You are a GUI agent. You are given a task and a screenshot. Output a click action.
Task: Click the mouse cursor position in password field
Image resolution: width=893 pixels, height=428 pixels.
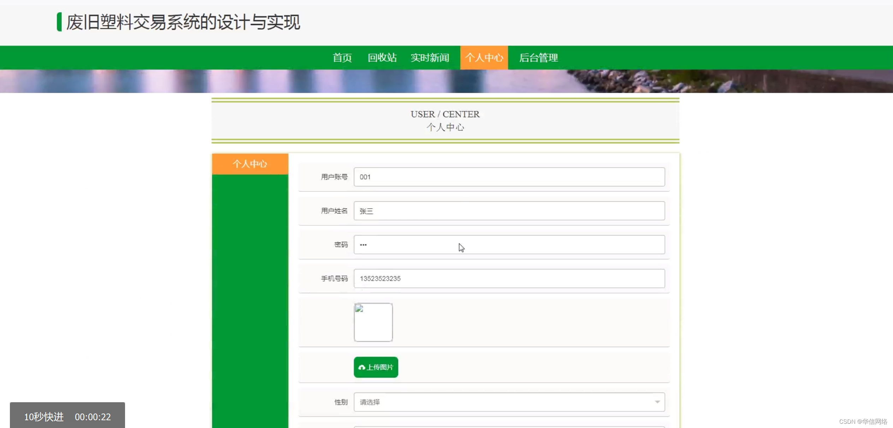(461, 247)
